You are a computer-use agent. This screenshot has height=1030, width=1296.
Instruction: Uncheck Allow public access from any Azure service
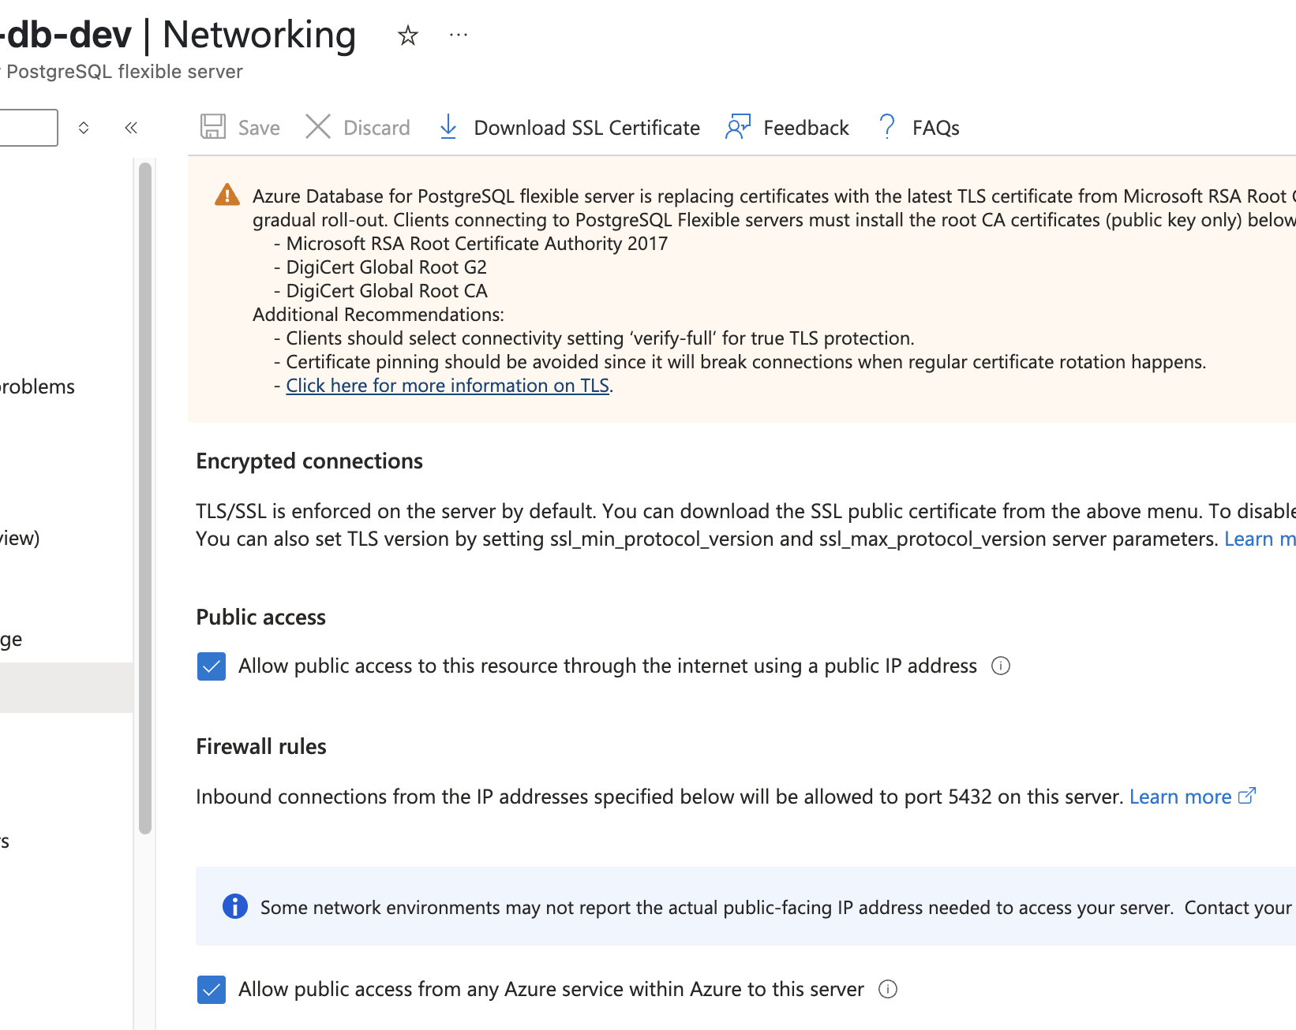(212, 990)
